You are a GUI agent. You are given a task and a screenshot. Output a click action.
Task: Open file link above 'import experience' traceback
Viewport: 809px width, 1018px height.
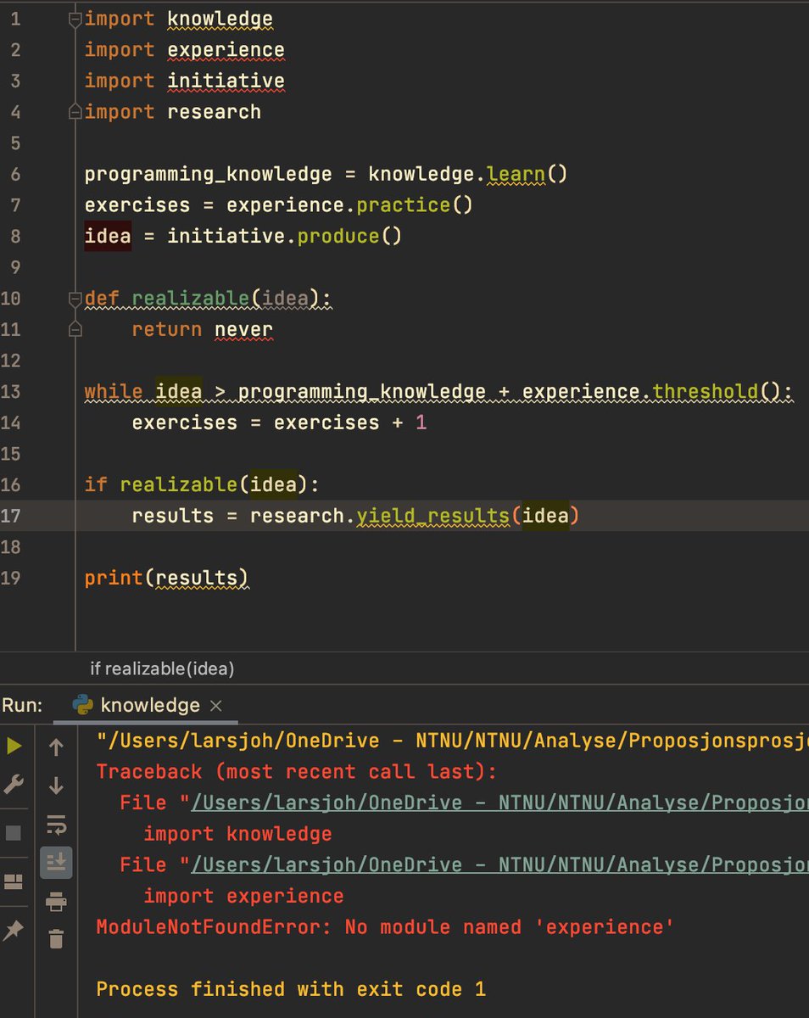point(499,864)
